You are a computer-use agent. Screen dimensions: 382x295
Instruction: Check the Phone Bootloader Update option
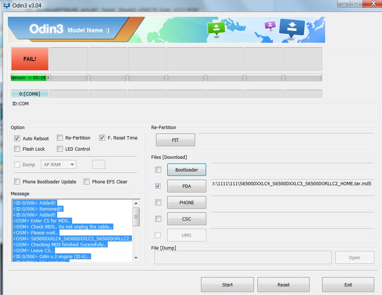(17, 182)
